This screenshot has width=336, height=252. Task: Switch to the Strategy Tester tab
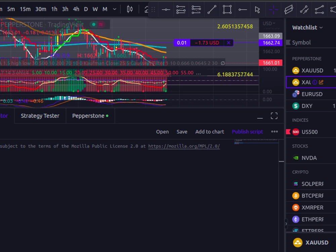[40, 116]
